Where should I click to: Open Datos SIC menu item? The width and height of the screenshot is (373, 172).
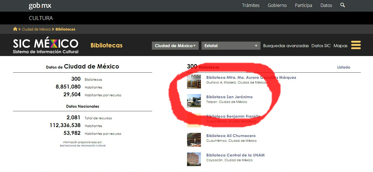(321, 46)
